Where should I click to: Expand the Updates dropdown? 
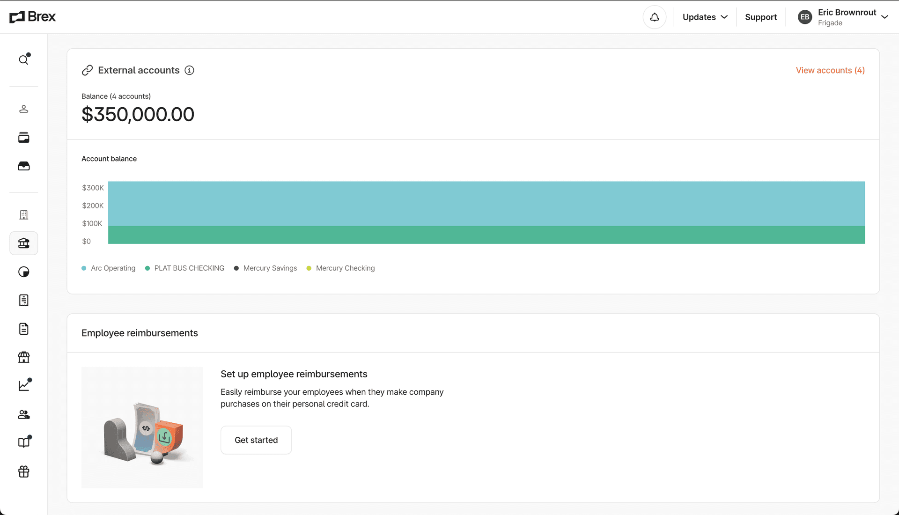[705, 17]
